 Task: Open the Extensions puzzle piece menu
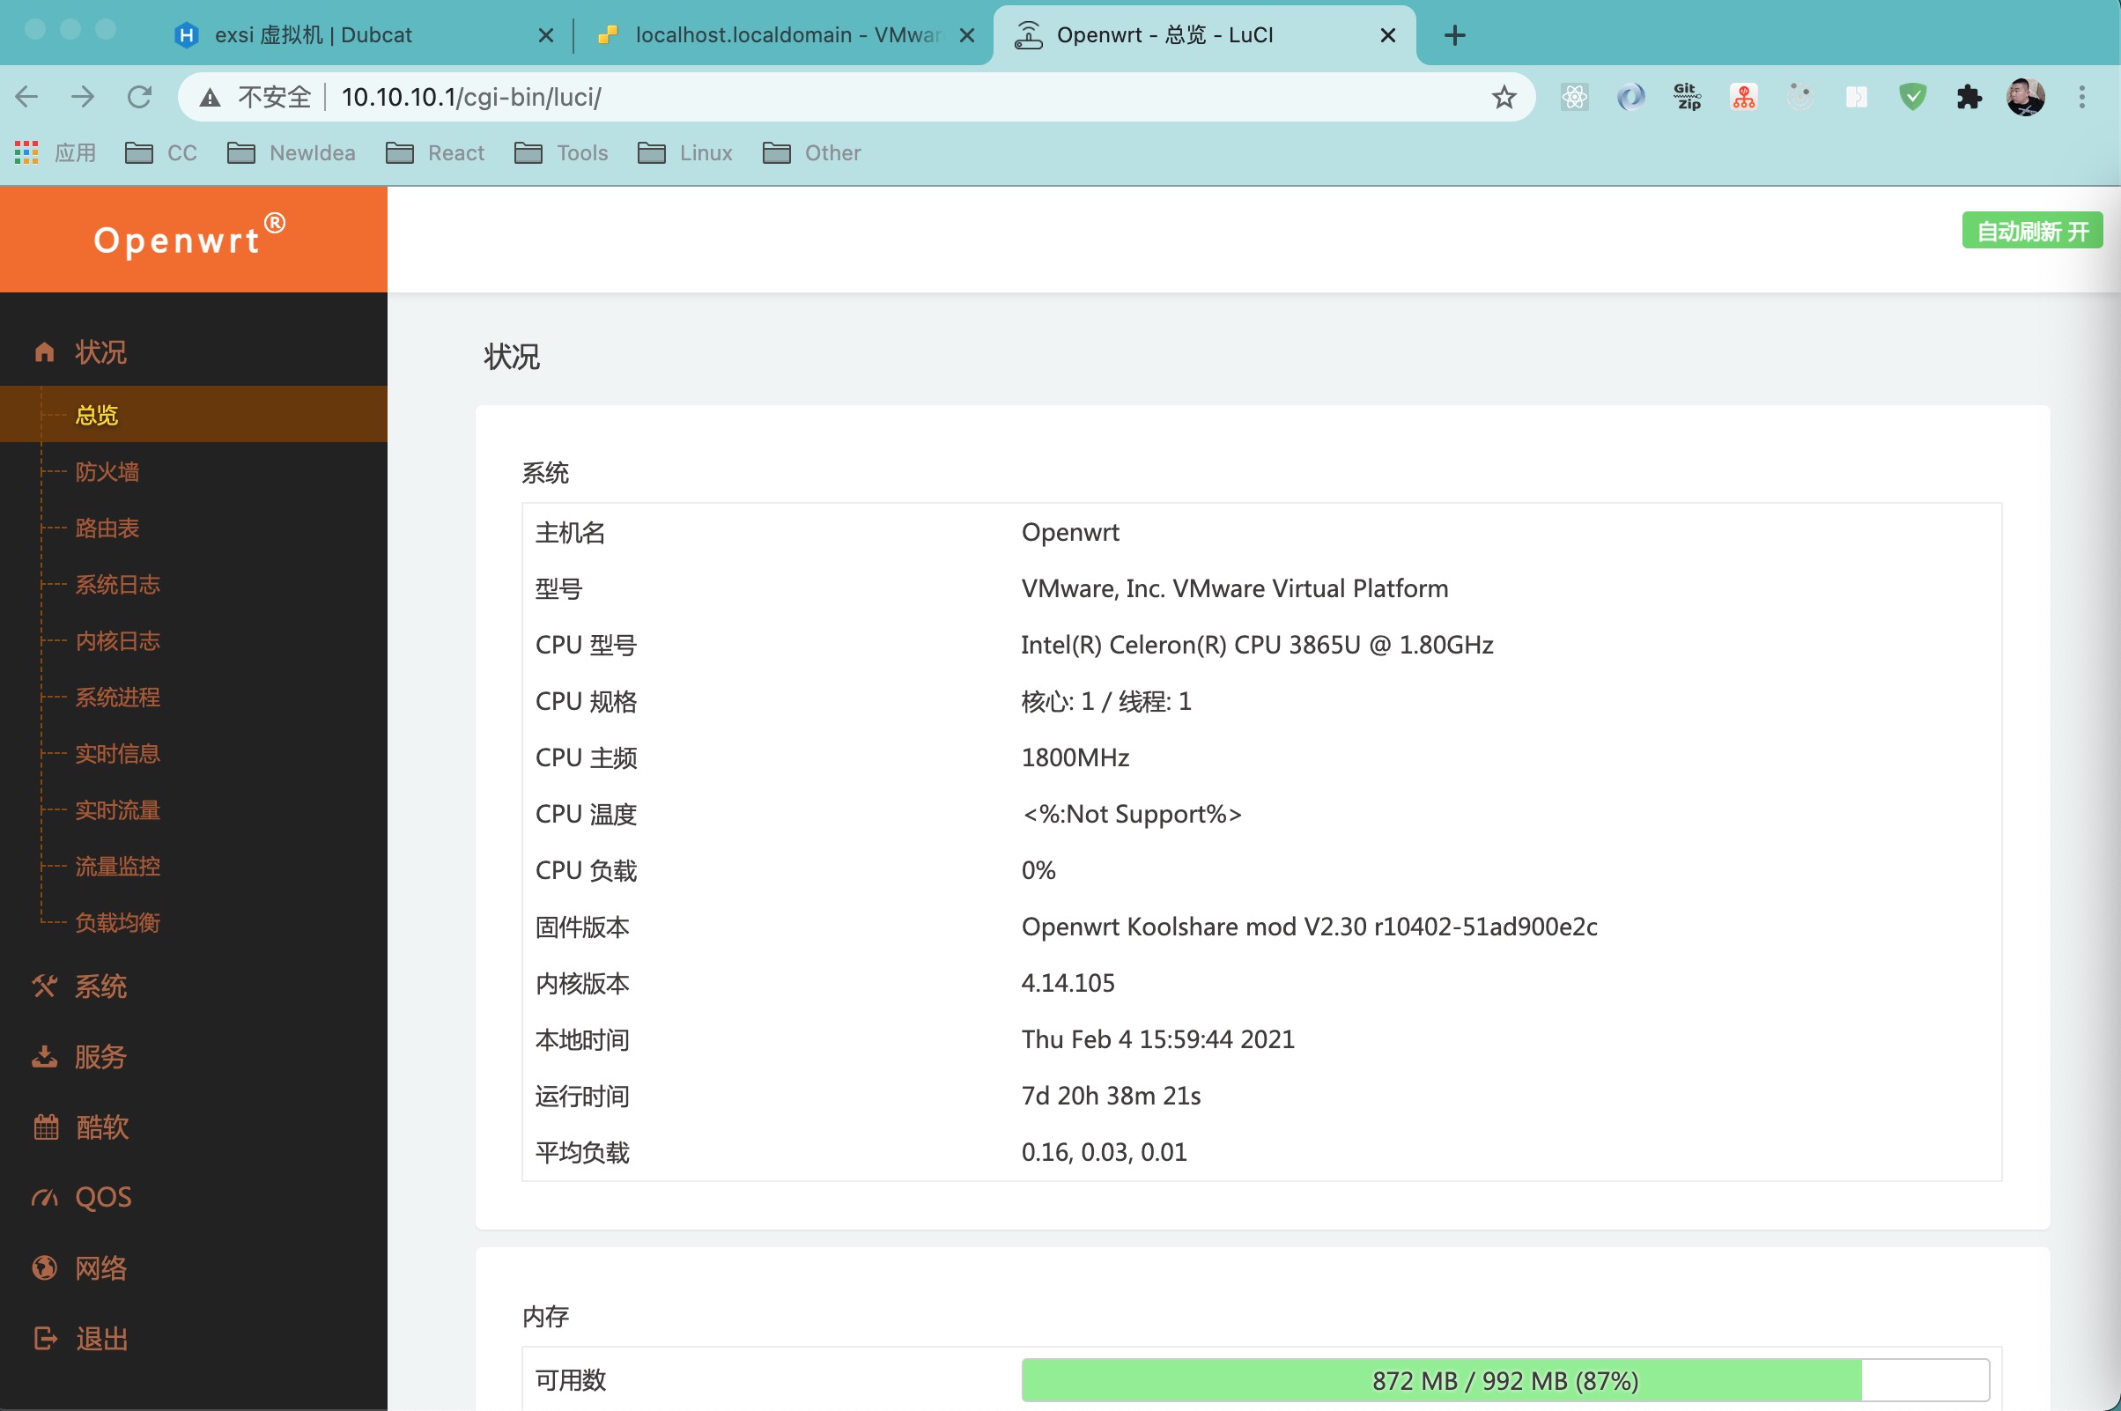coord(1969,96)
